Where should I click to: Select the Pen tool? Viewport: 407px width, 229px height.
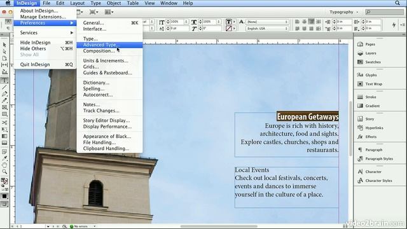[x=4, y=94]
